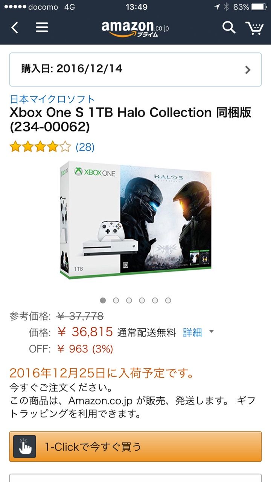This screenshot has height=482, width=271.
Task: Tap the star rating icons
Action: tap(40, 147)
